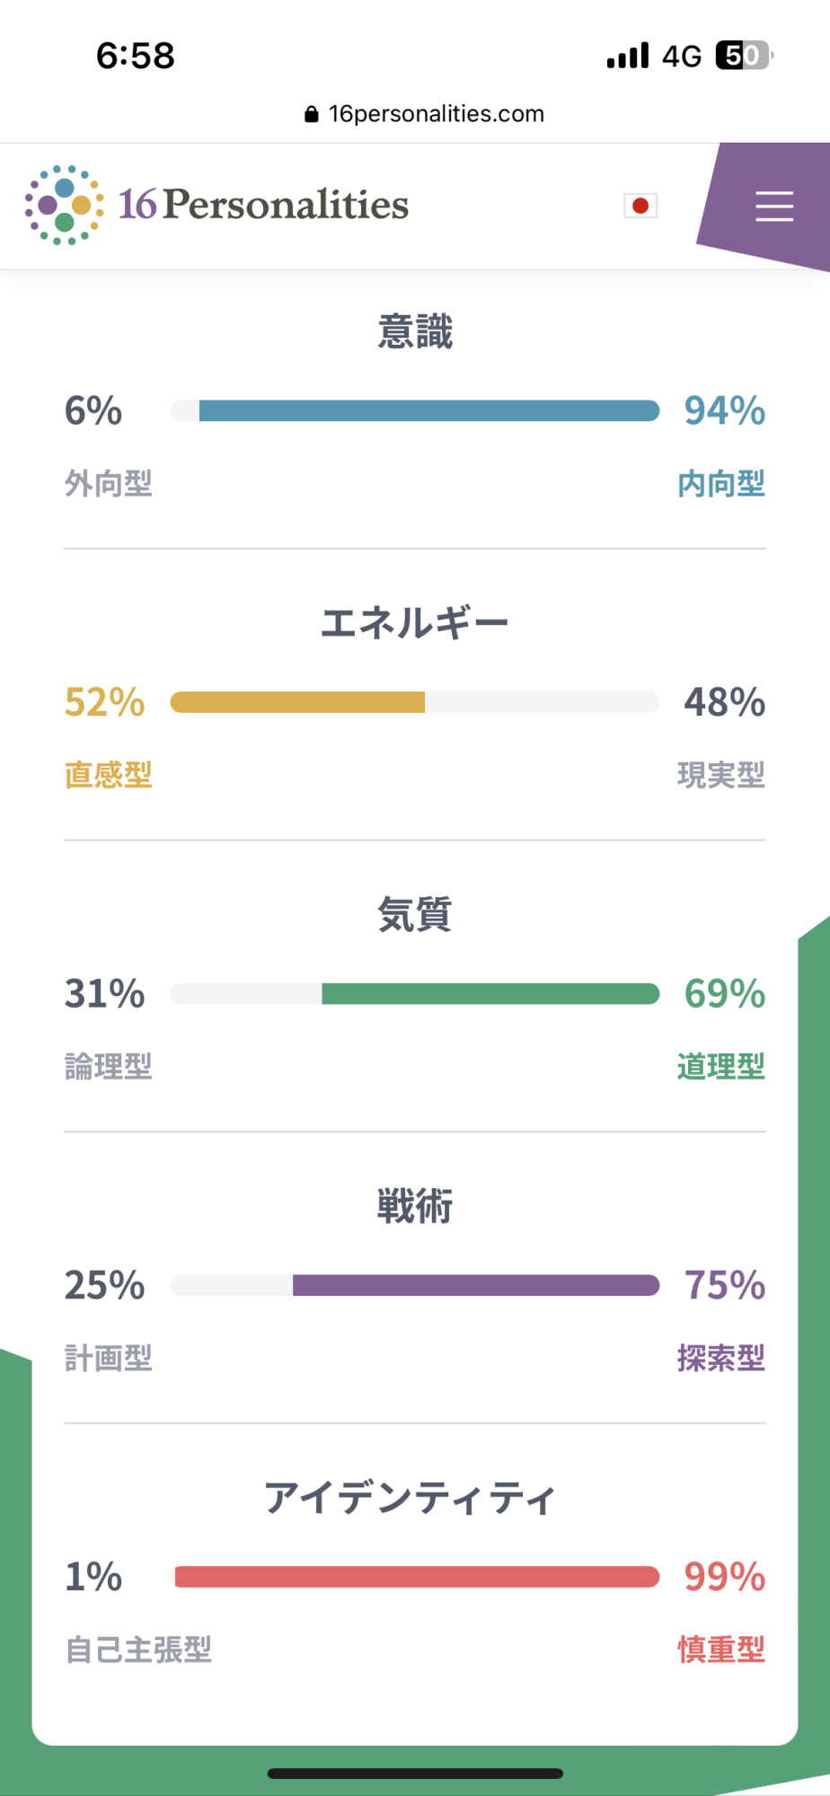
Task: Select the 慎重型 label
Action: pyautogui.click(x=720, y=1650)
